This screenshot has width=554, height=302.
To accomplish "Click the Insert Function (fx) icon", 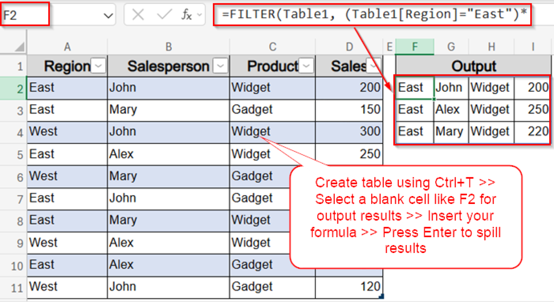I will coord(186,14).
